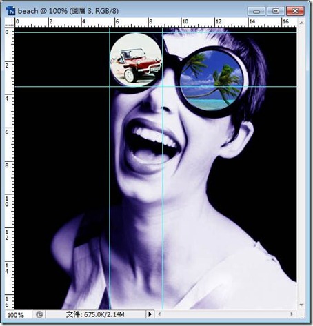Click the palm tree beach lens image
Viewport: 313px width, 326px height.
211,81
